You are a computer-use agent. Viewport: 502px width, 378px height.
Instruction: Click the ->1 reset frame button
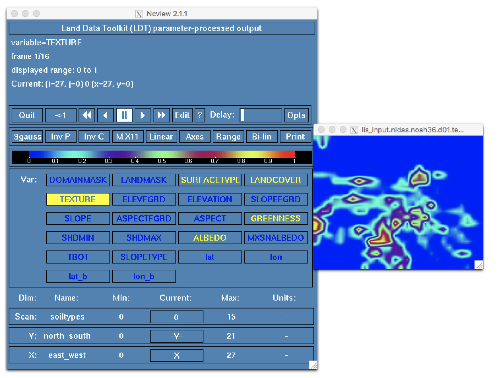(61, 115)
